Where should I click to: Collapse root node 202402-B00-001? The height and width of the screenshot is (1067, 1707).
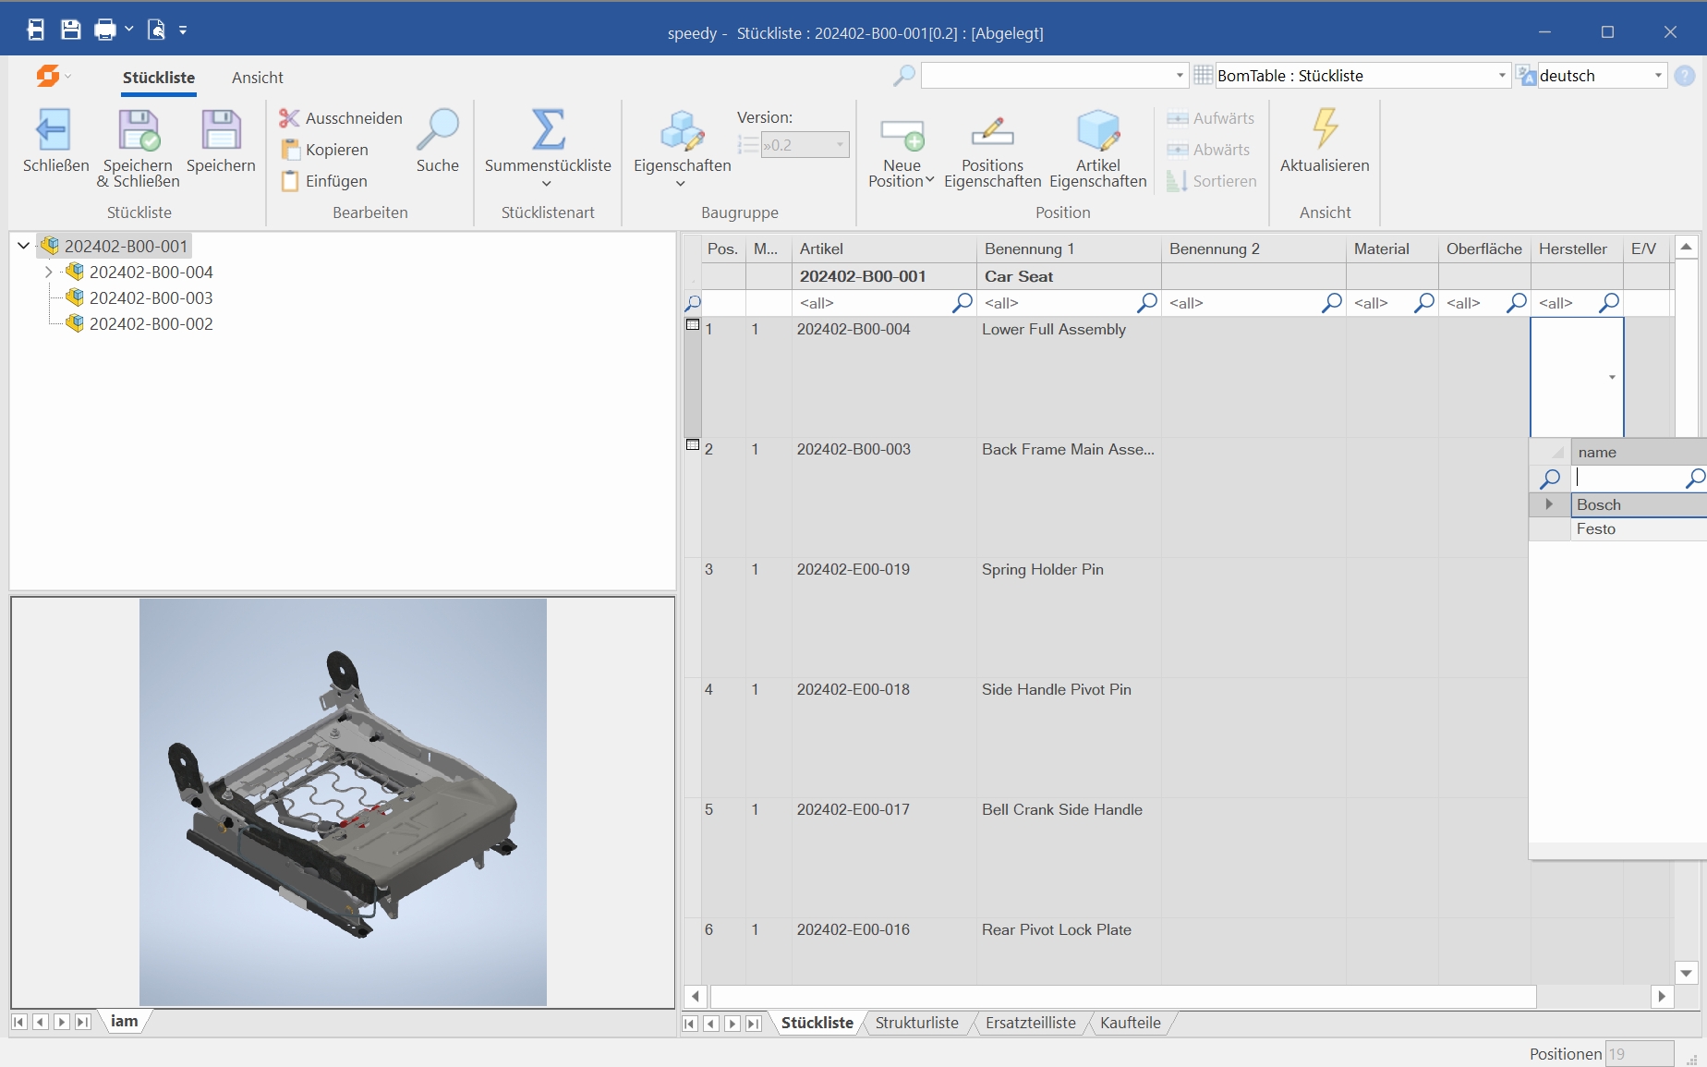(x=24, y=247)
